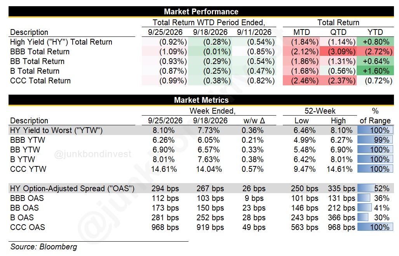Click the CCC OAS 968 bps current value

165,227
